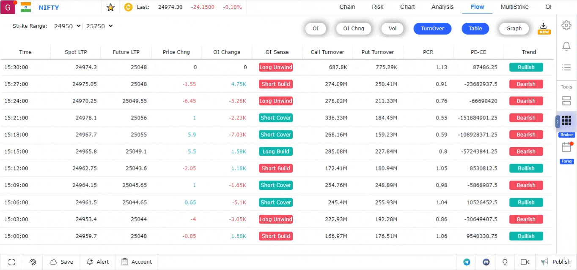Click the Telegram icon in bottom bar
This screenshot has height=270, width=577.
pos(467,262)
